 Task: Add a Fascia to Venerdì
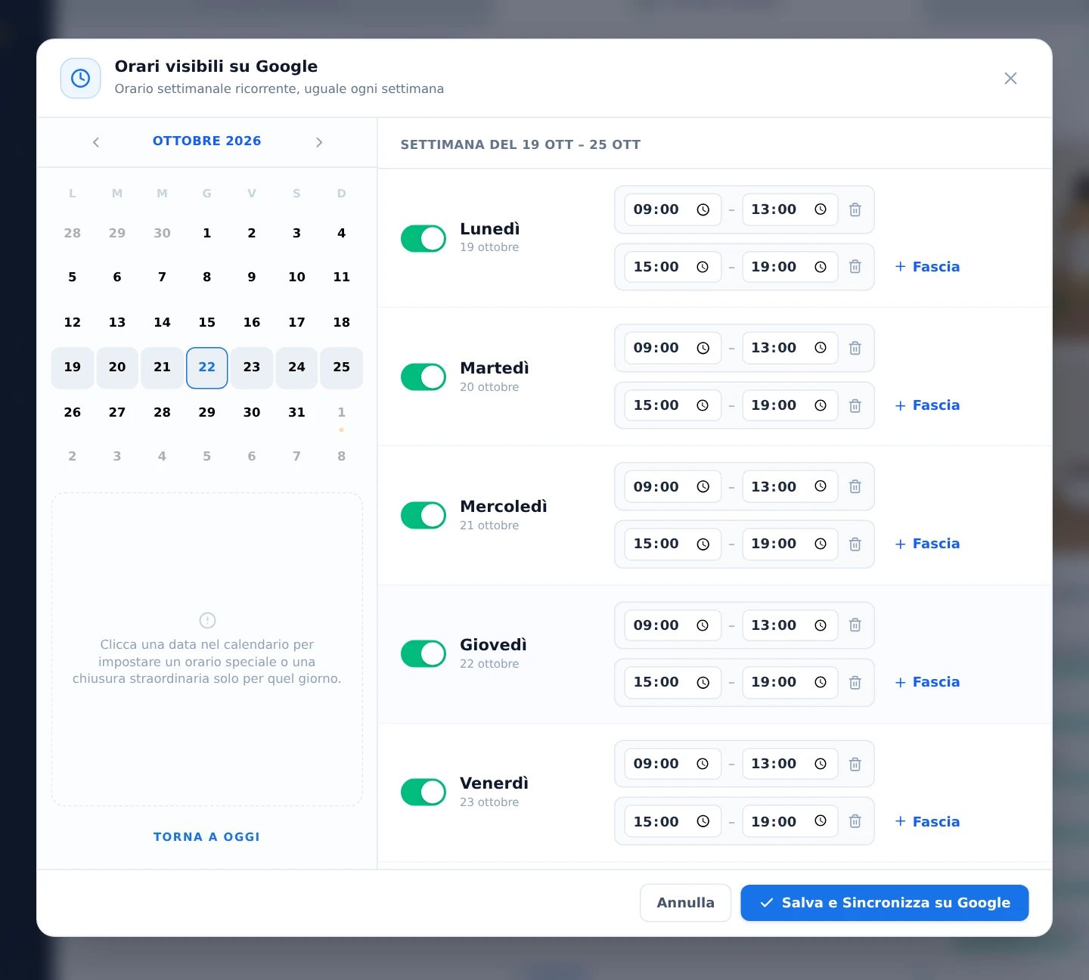[927, 821]
